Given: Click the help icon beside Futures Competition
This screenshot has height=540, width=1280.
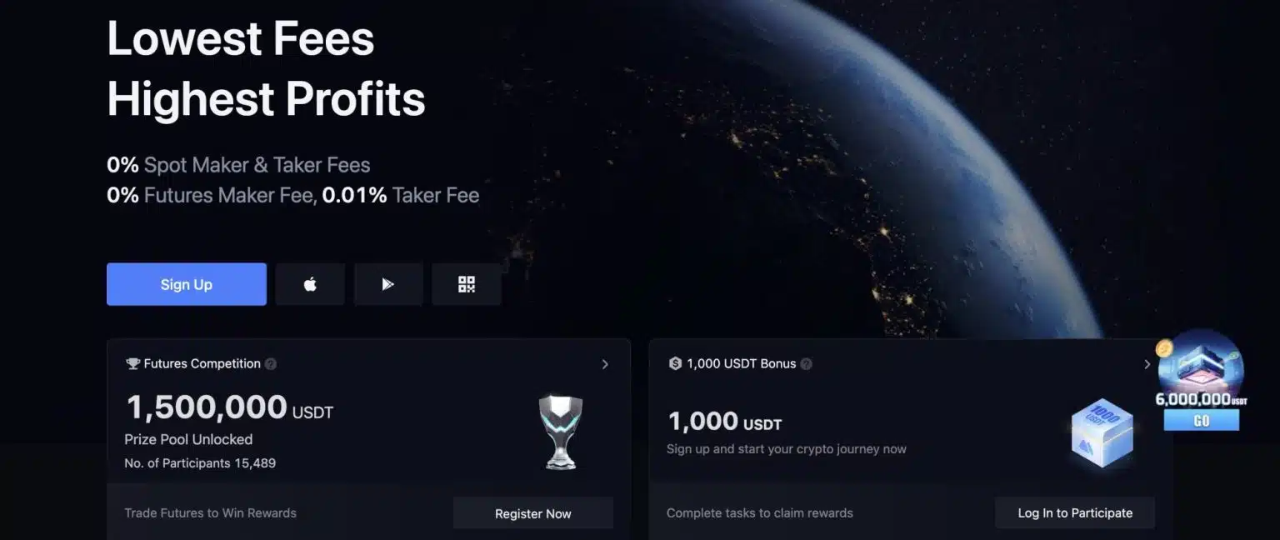Looking at the screenshot, I should (x=271, y=364).
